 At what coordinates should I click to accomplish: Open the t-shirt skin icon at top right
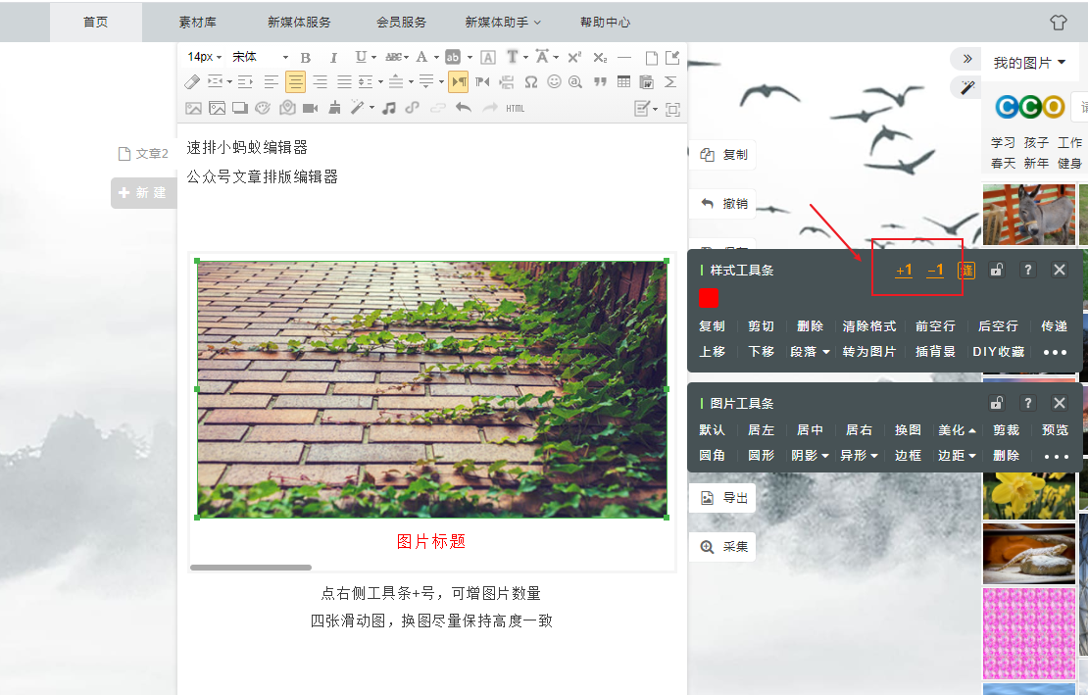coord(1059,23)
